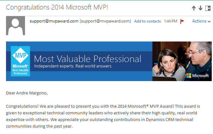Go to next message with down arrow

[200, 8]
